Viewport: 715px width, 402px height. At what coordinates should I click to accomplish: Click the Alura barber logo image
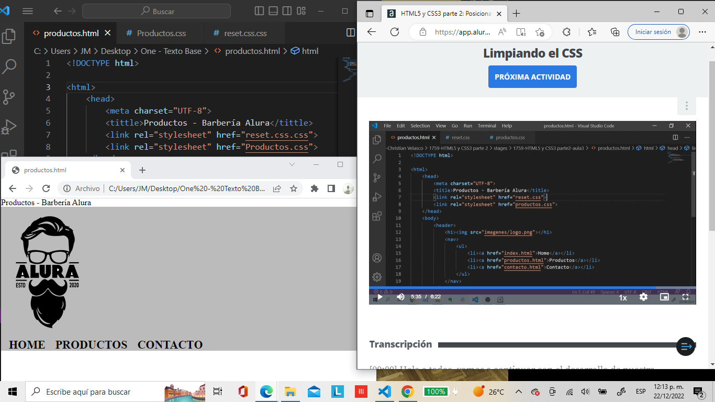[x=48, y=272]
